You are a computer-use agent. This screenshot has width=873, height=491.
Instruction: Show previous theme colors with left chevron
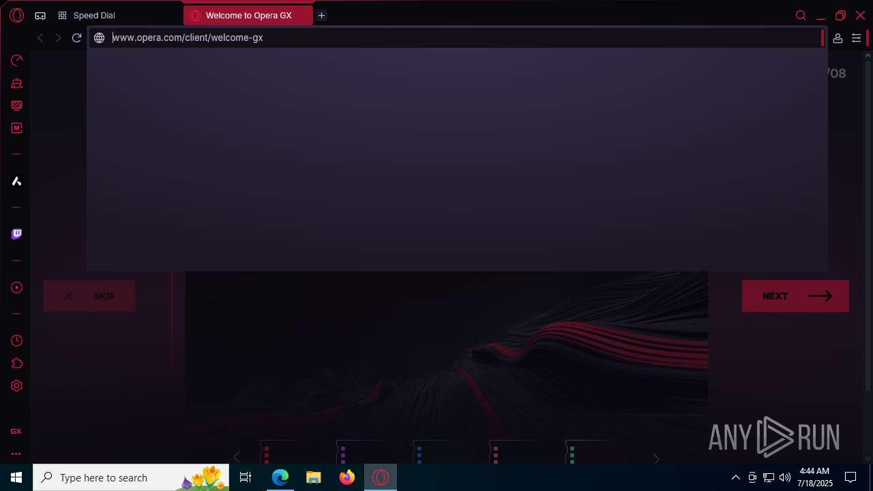tap(237, 458)
